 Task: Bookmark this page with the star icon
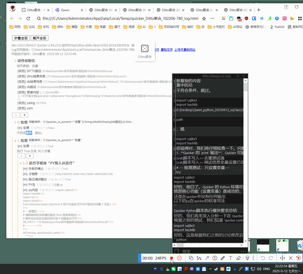(x=204, y=19)
